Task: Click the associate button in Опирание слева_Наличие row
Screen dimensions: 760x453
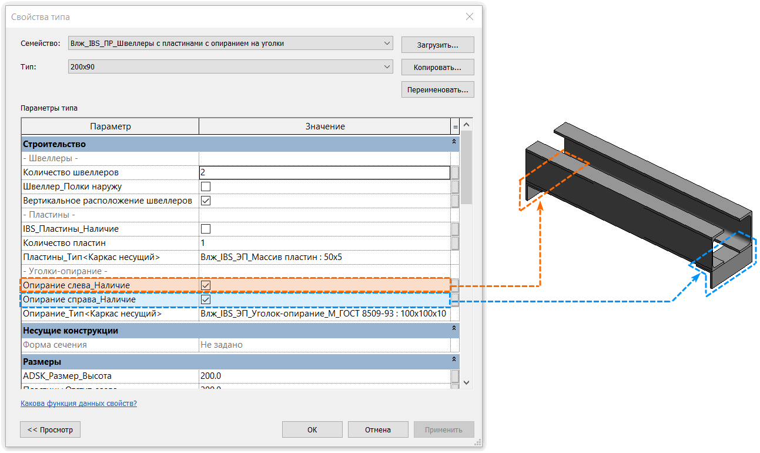Action: click(x=455, y=285)
